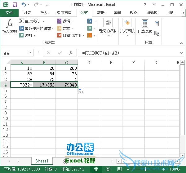Open the File tab (文件)
This screenshot has height=173, width=186.
pyautogui.click(x=10, y=13)
